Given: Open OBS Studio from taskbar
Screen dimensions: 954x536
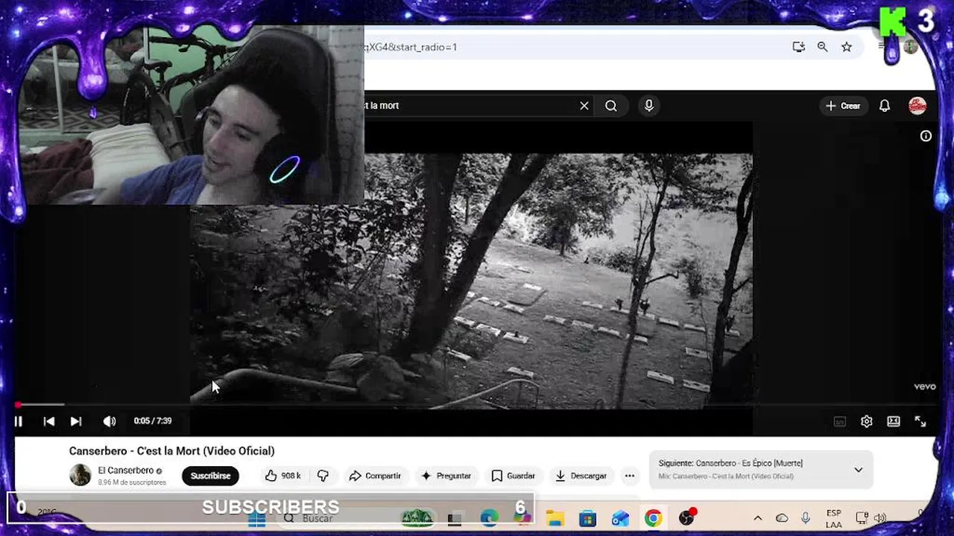Looking at the screenshot, I should (686, 519).
